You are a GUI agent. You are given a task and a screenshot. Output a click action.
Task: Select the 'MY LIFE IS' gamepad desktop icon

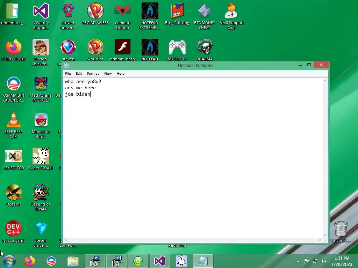[x=177, y=50]
